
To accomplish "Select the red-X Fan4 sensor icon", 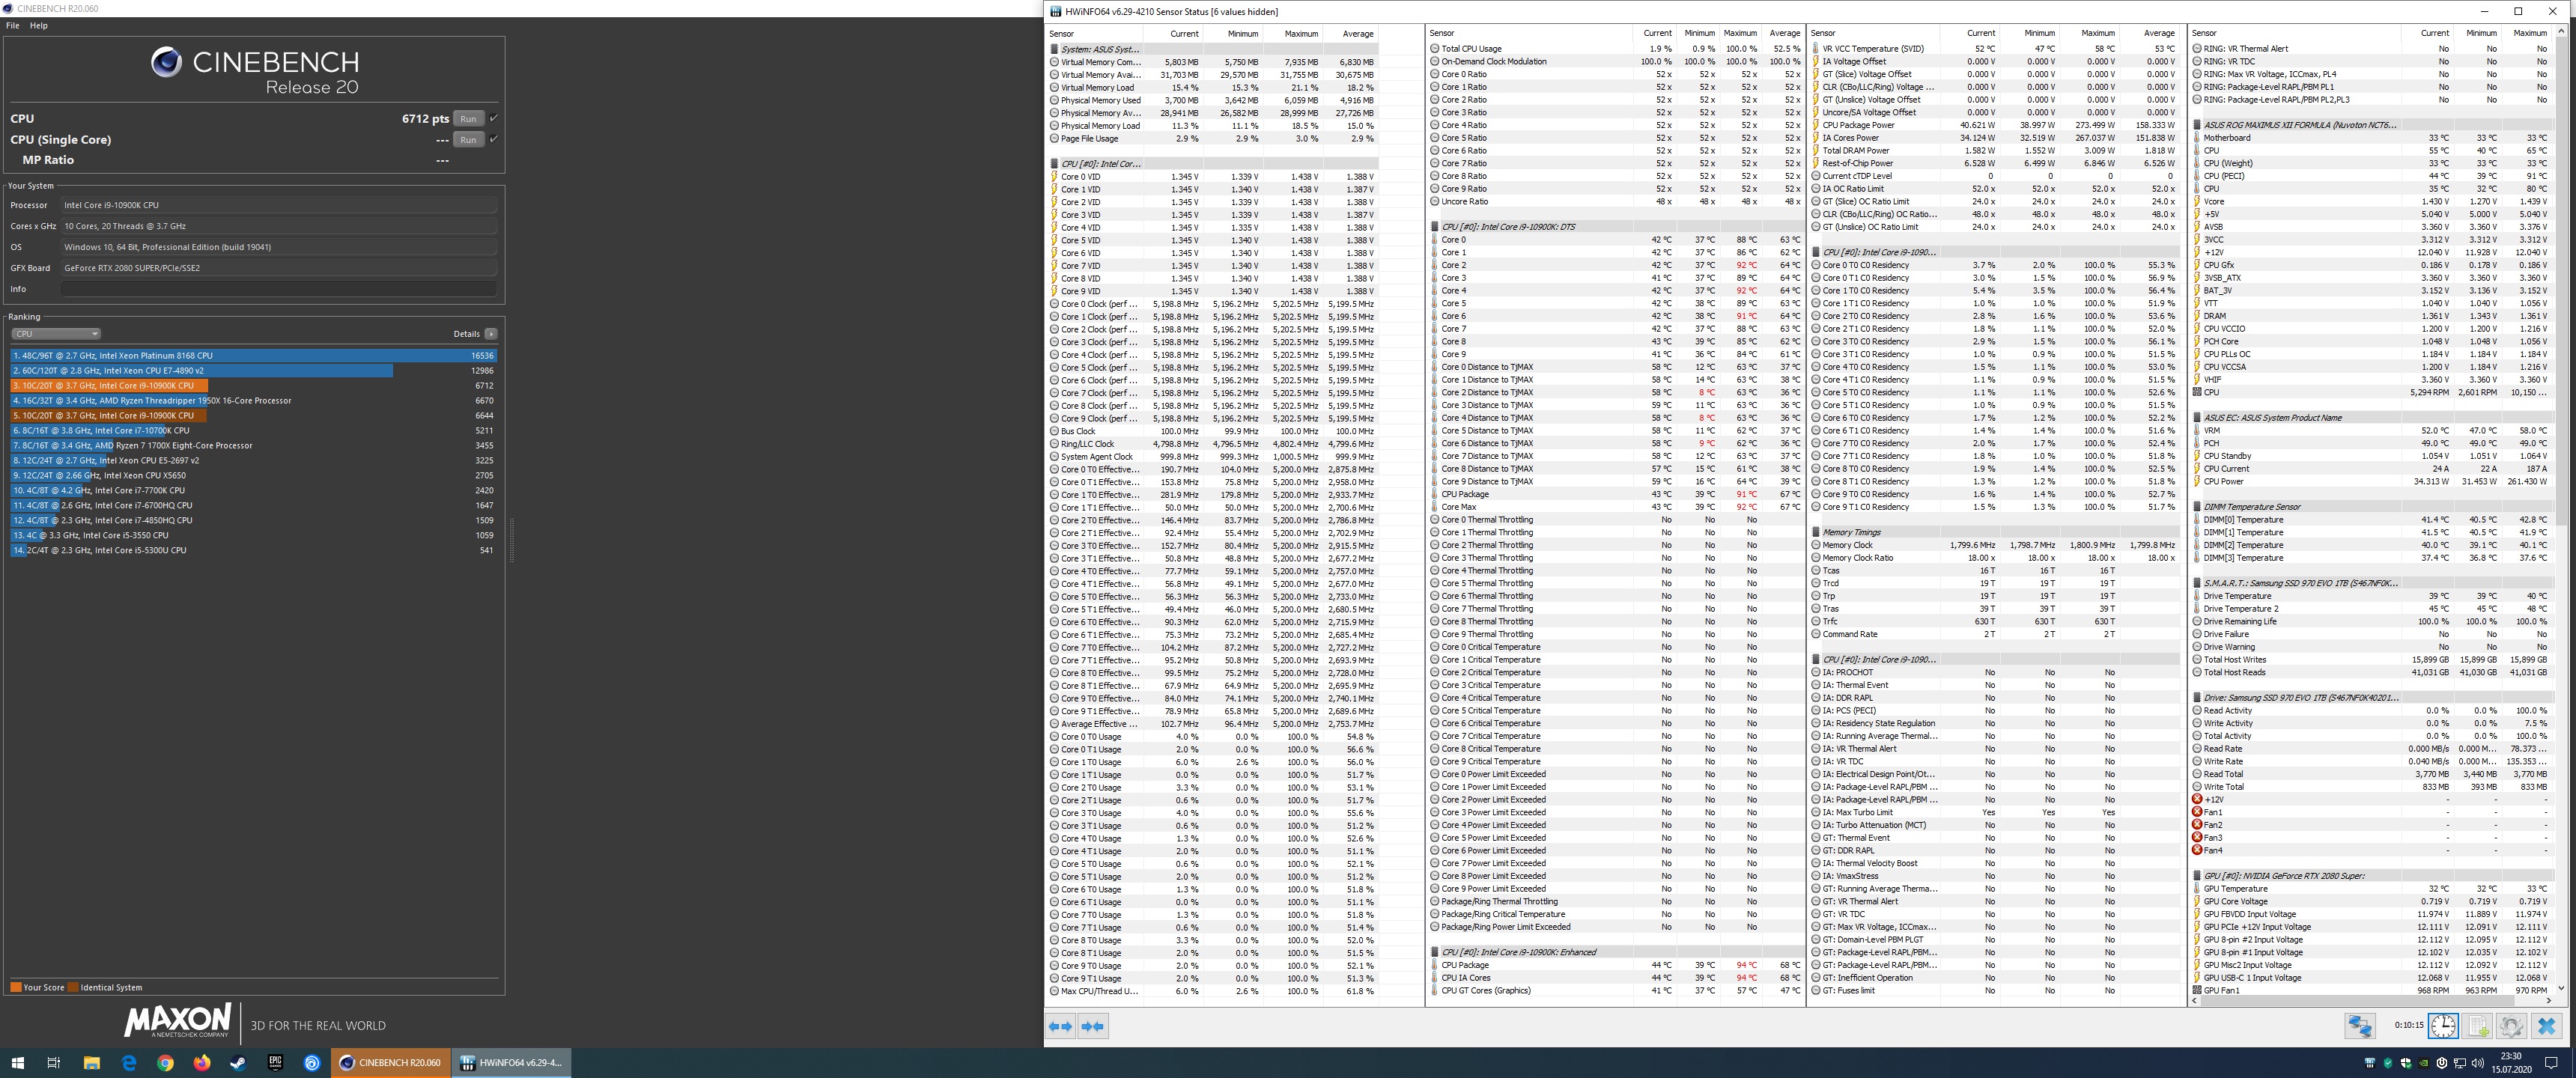I will 2197,850.
